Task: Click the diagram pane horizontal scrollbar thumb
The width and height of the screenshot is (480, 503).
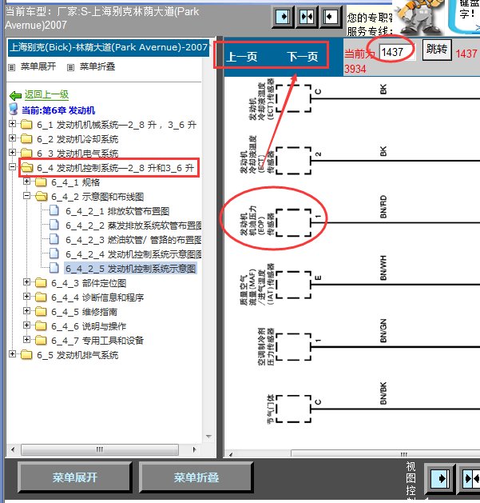Action: pyautogui.click(x=386, y=454)
